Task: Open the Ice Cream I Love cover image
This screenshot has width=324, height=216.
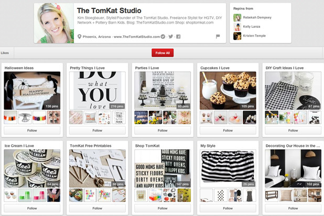Action: 32,168
